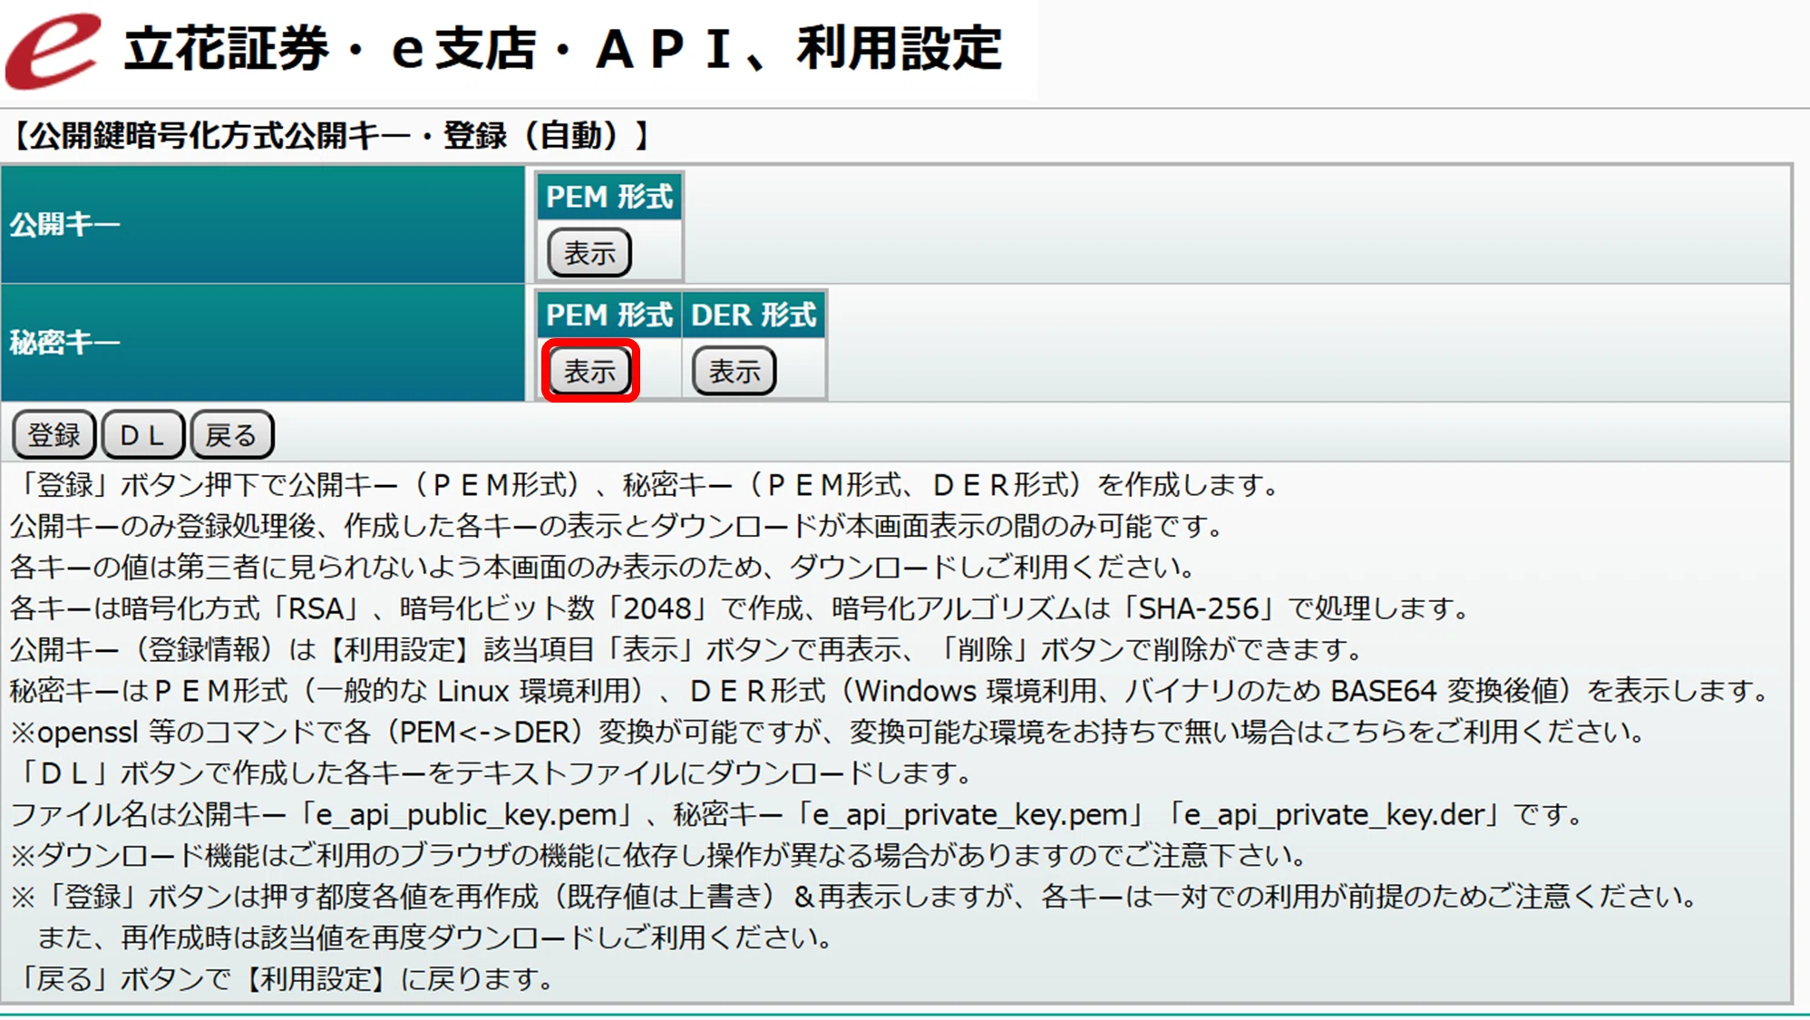Click the line describing Linux and Windows key formats
This screenshot has height=1020, width=1810.
tap(890, 691)
